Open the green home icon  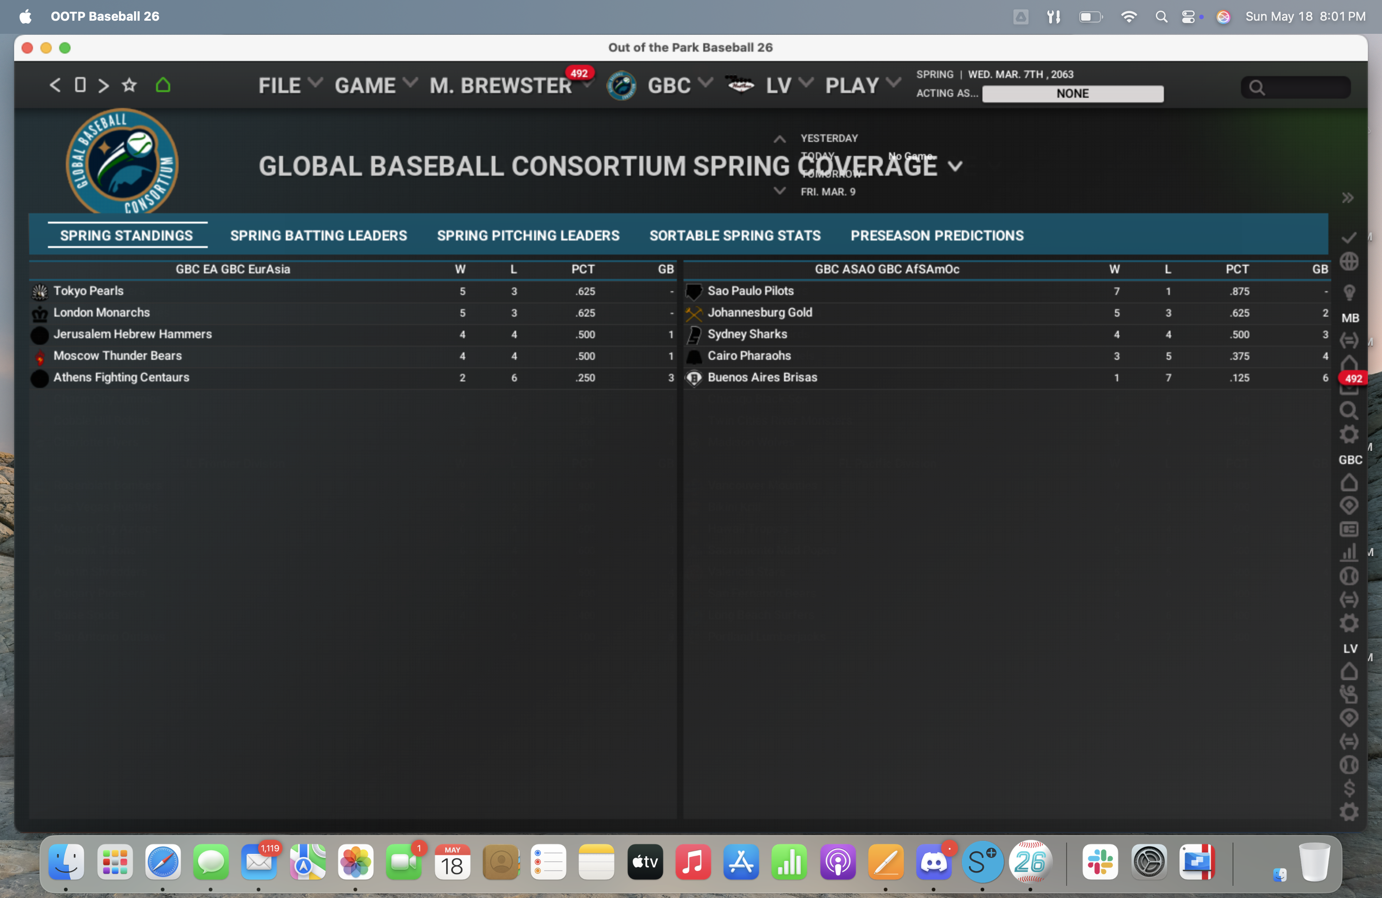(163, 85)
